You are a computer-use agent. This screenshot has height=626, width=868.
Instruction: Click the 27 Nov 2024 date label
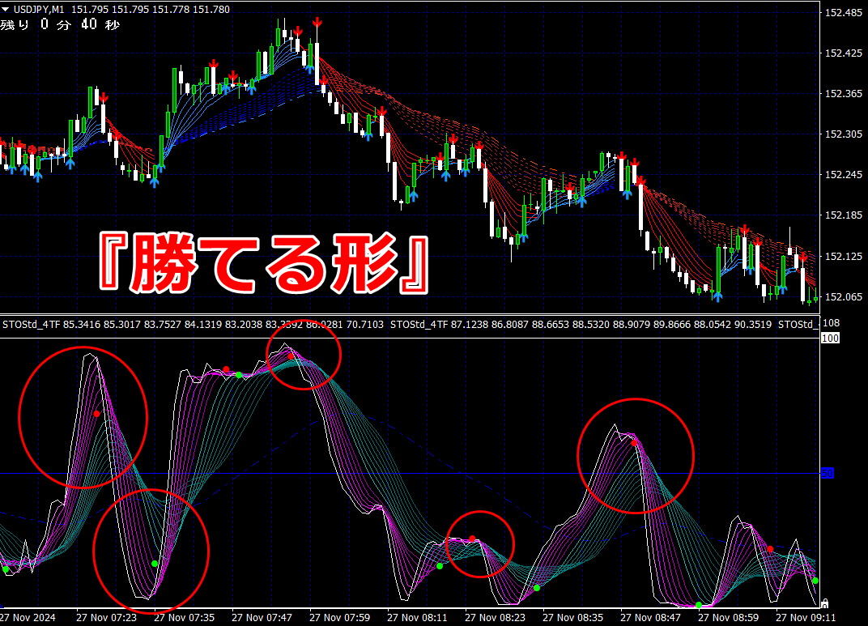(x=28, y=617)
